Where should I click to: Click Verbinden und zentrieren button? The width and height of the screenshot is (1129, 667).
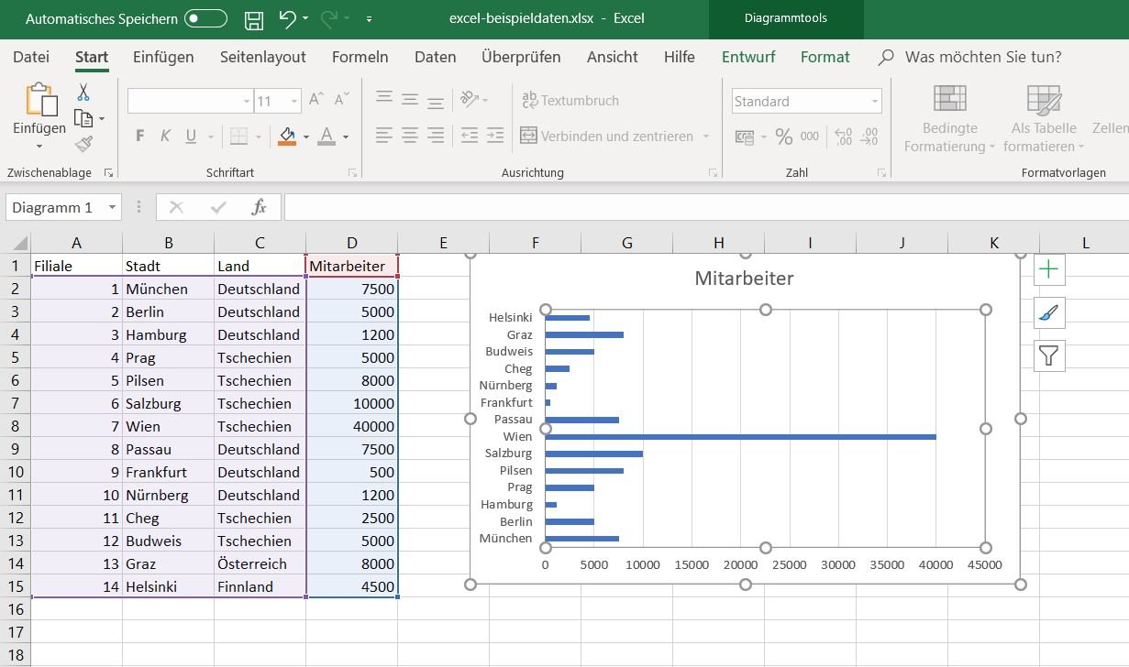point(606,137)
